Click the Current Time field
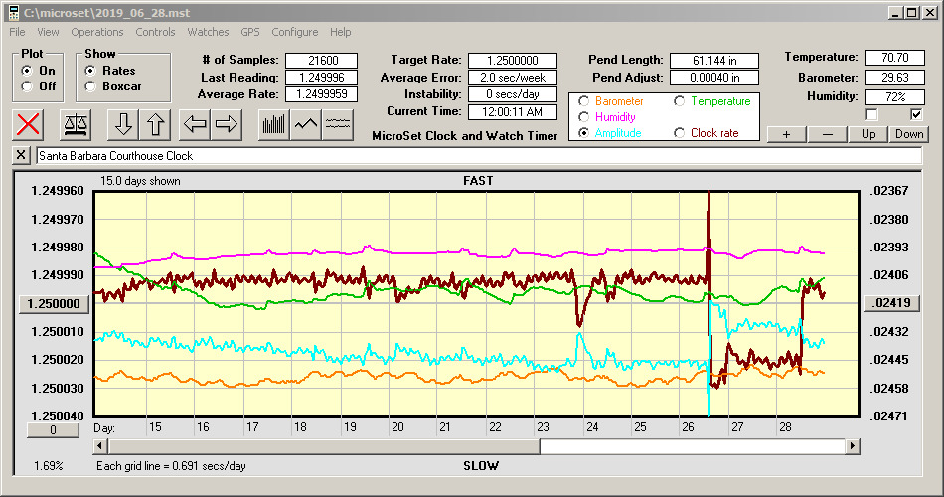The height and width of the screenshot is (497, 944). click(513, 111)
